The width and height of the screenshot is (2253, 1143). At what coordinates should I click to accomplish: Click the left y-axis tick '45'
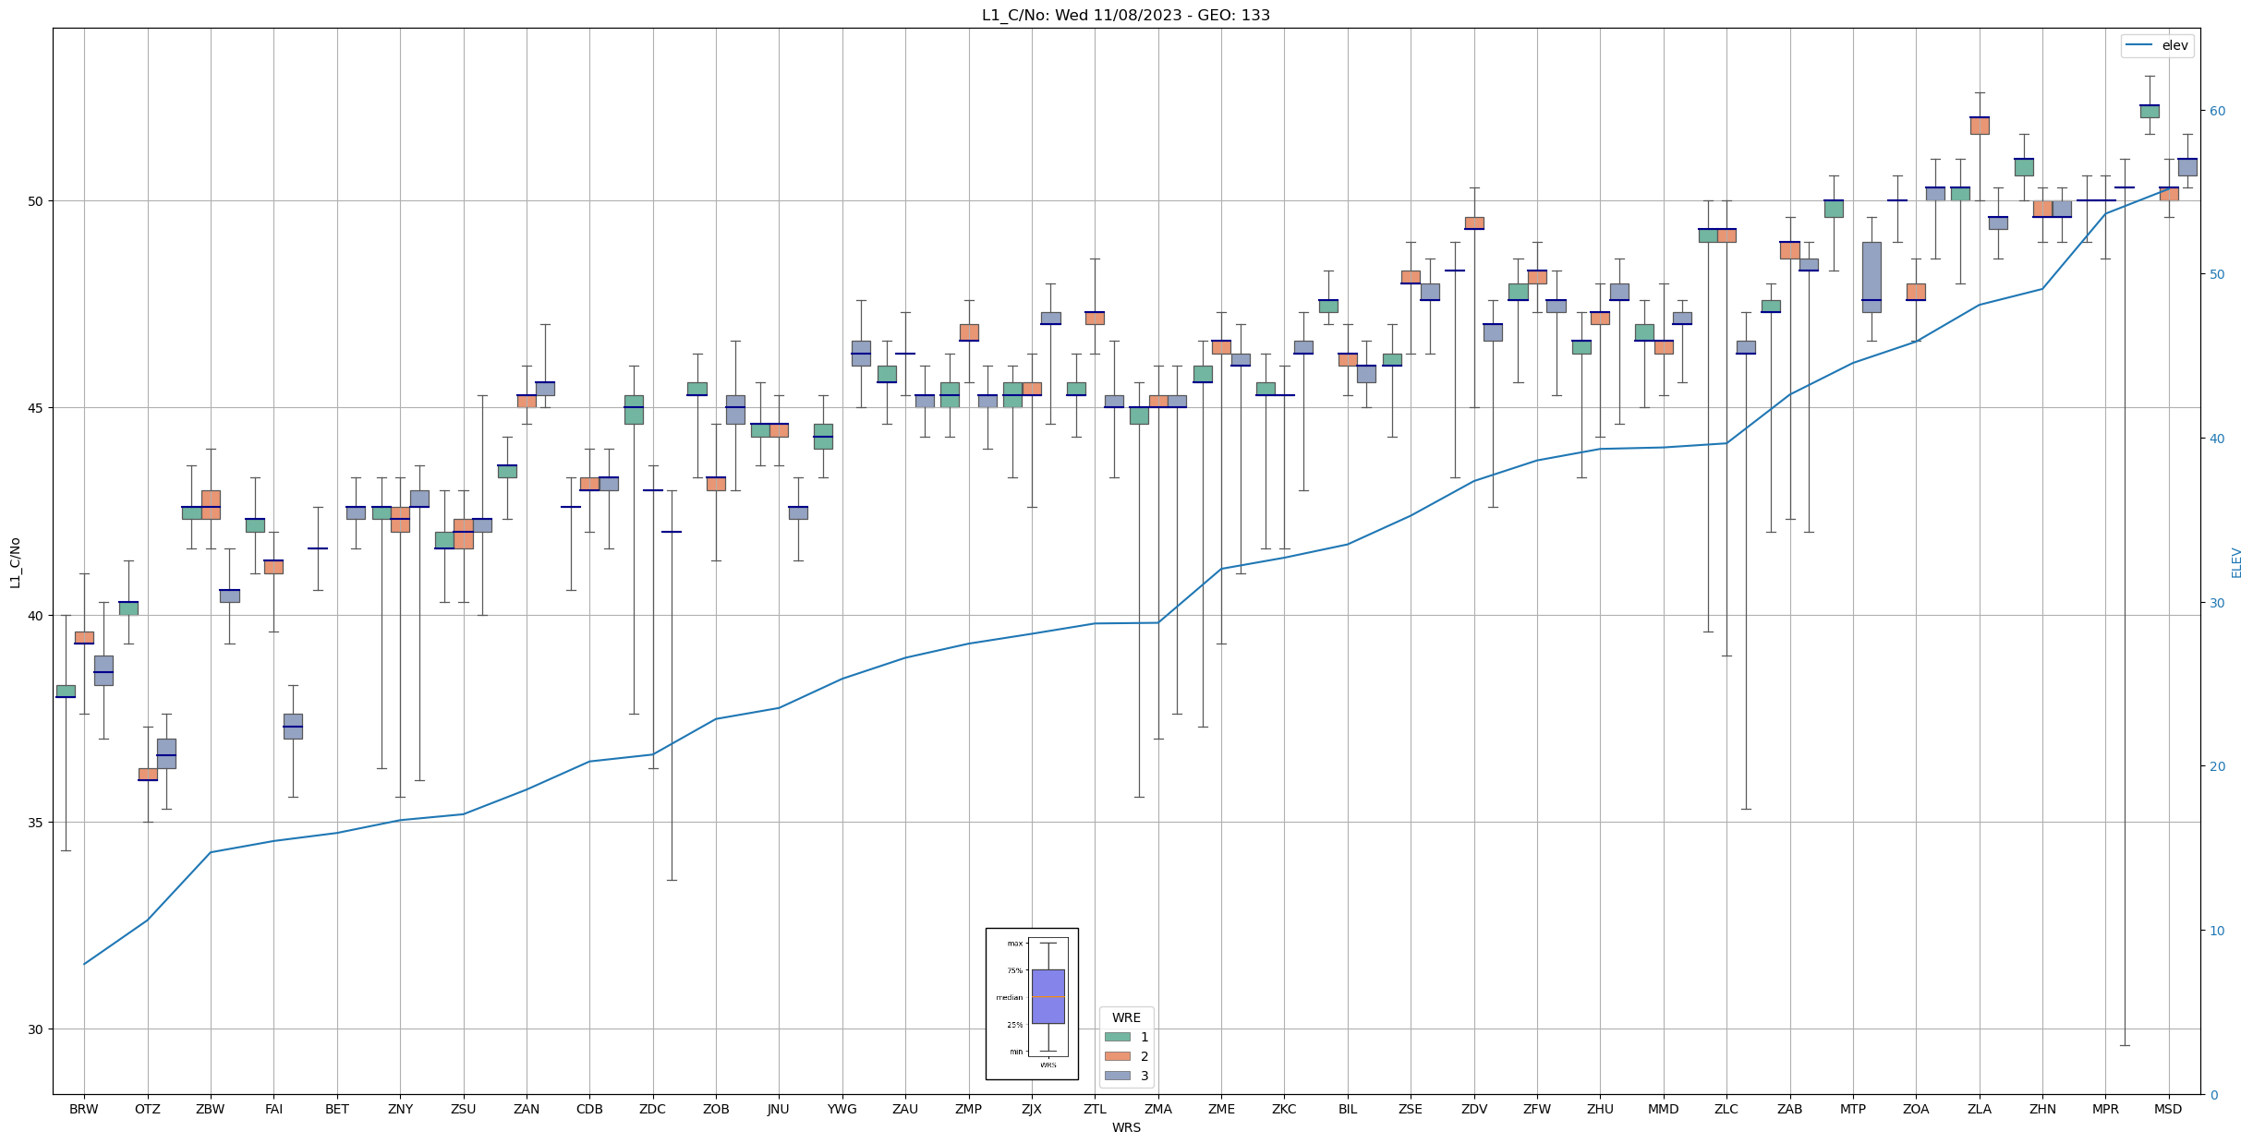pyautogui.click(x=37, y=408)
